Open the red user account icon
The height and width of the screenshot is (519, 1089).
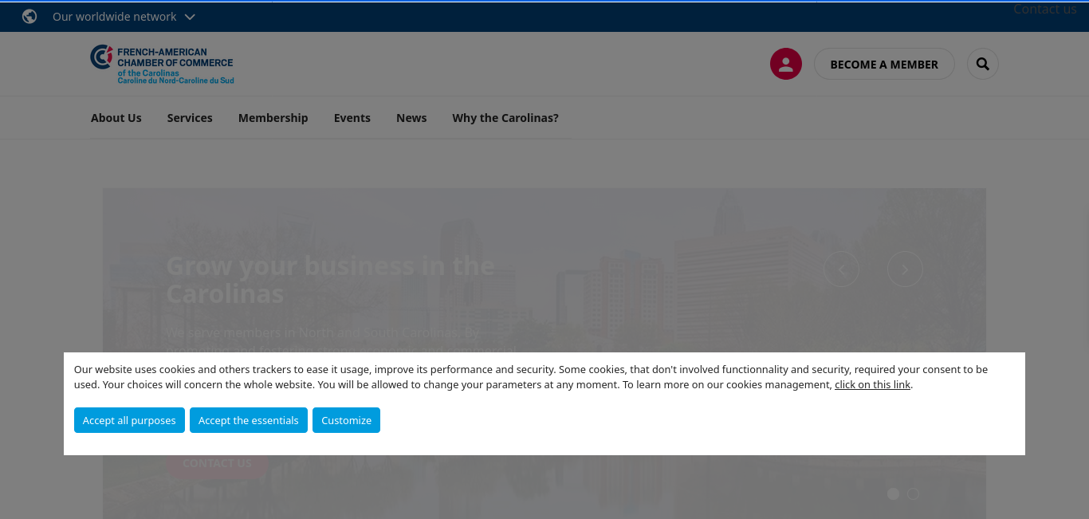[x=785, y=64]
